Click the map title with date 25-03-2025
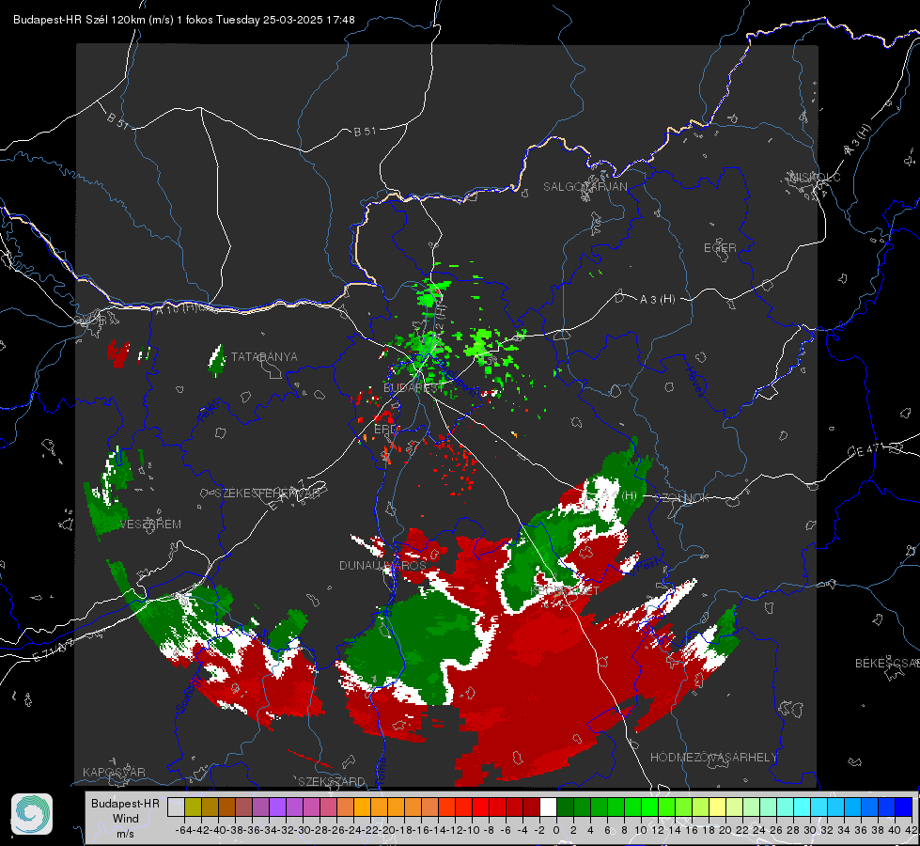Image resolution: width=920 pixels, height=846 pixels. pyautogui.click(x=183, y=20)
